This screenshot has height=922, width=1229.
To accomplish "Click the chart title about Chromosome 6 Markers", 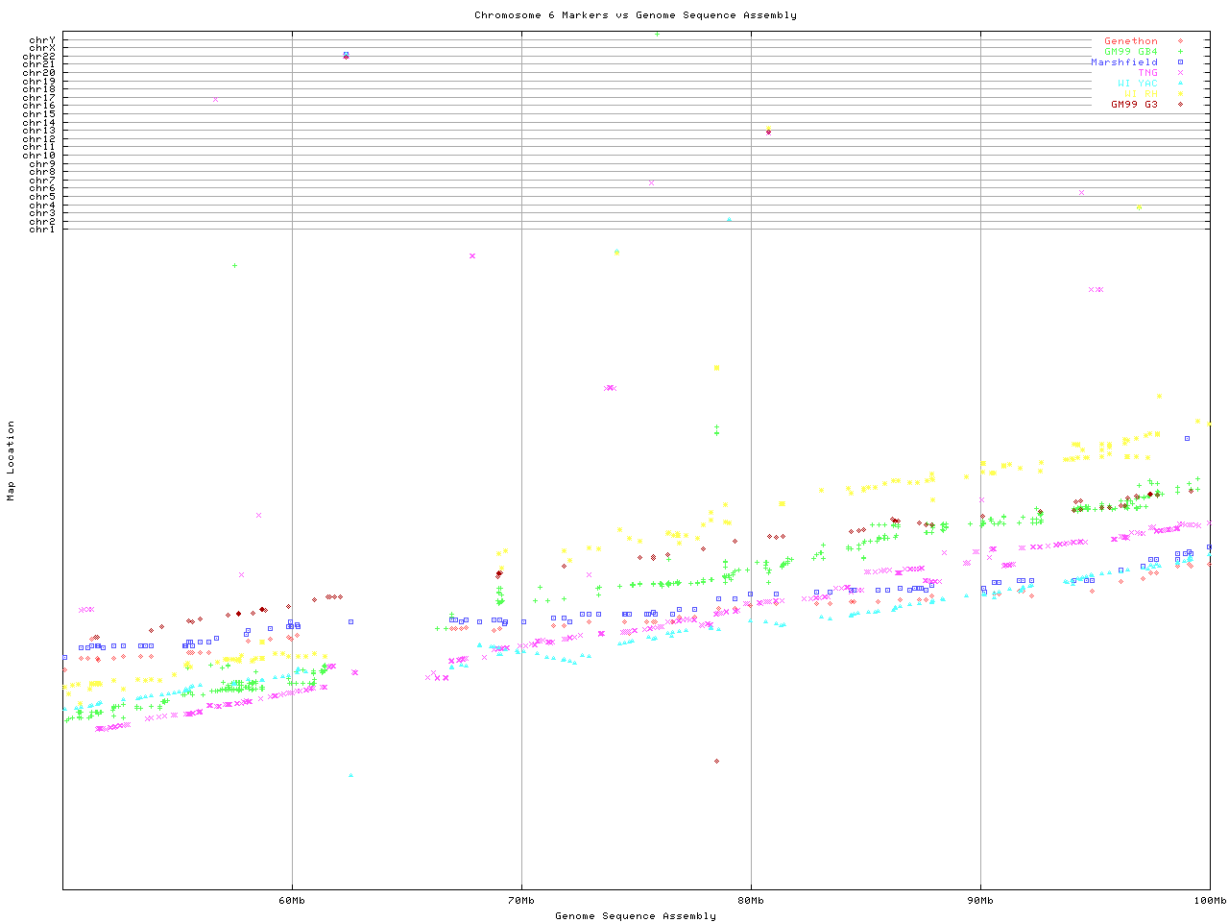I will (635, 14).
